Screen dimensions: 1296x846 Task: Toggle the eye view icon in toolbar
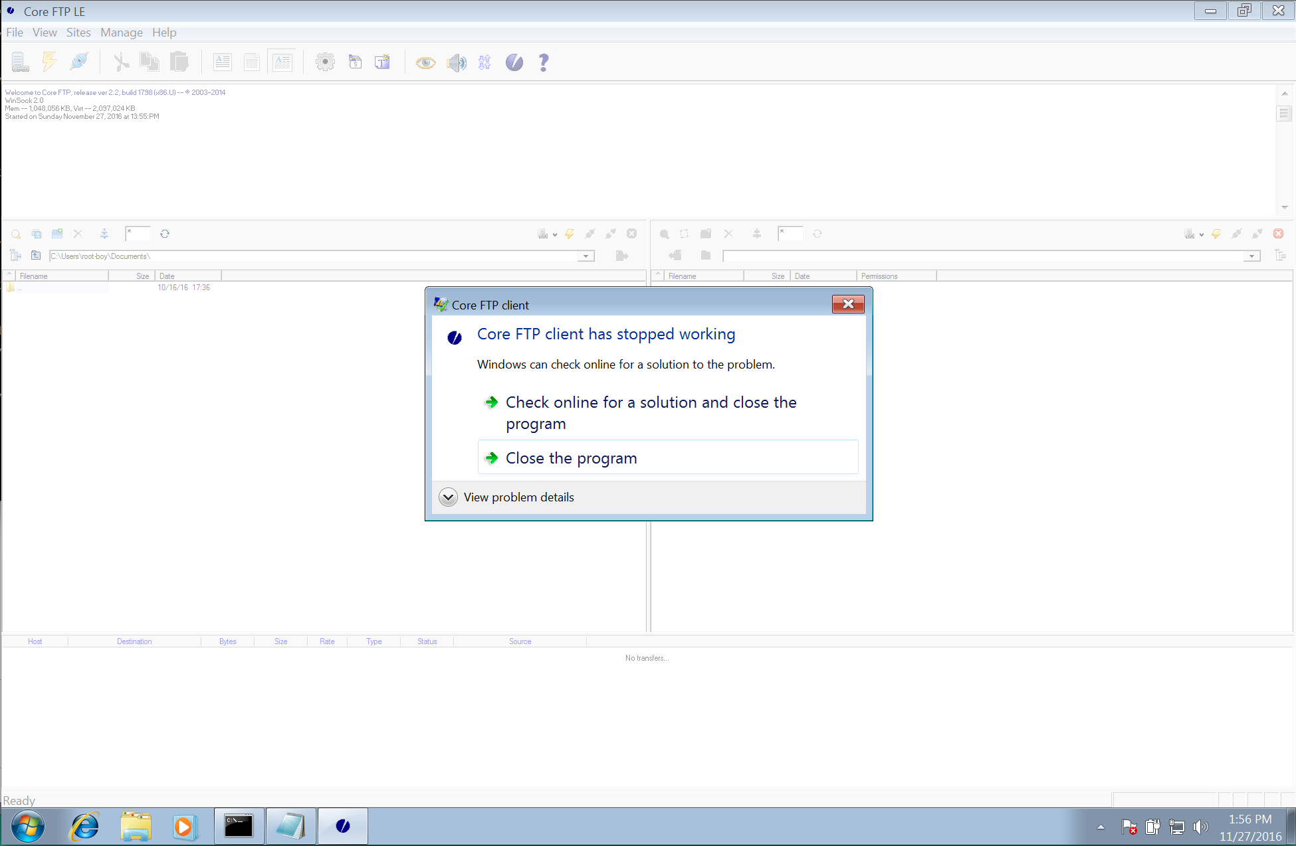pyautogui.click(x=425, y=62)
